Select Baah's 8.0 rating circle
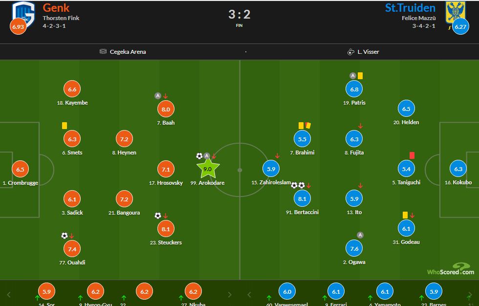 [166, 109]
